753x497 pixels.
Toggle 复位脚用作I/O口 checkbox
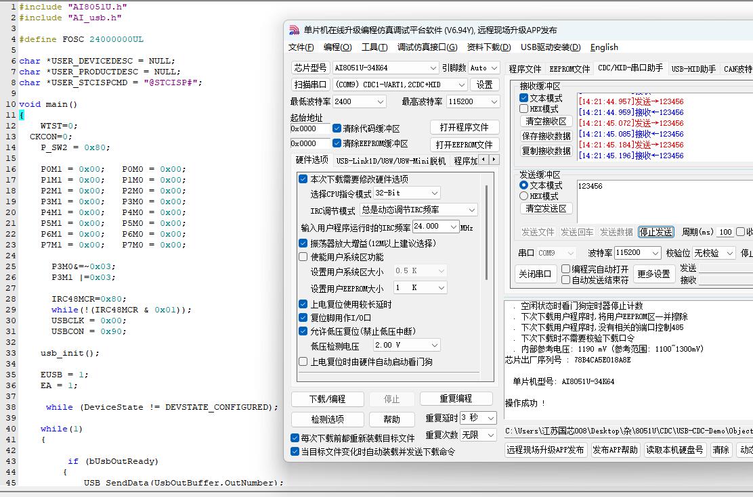[303, 318]
